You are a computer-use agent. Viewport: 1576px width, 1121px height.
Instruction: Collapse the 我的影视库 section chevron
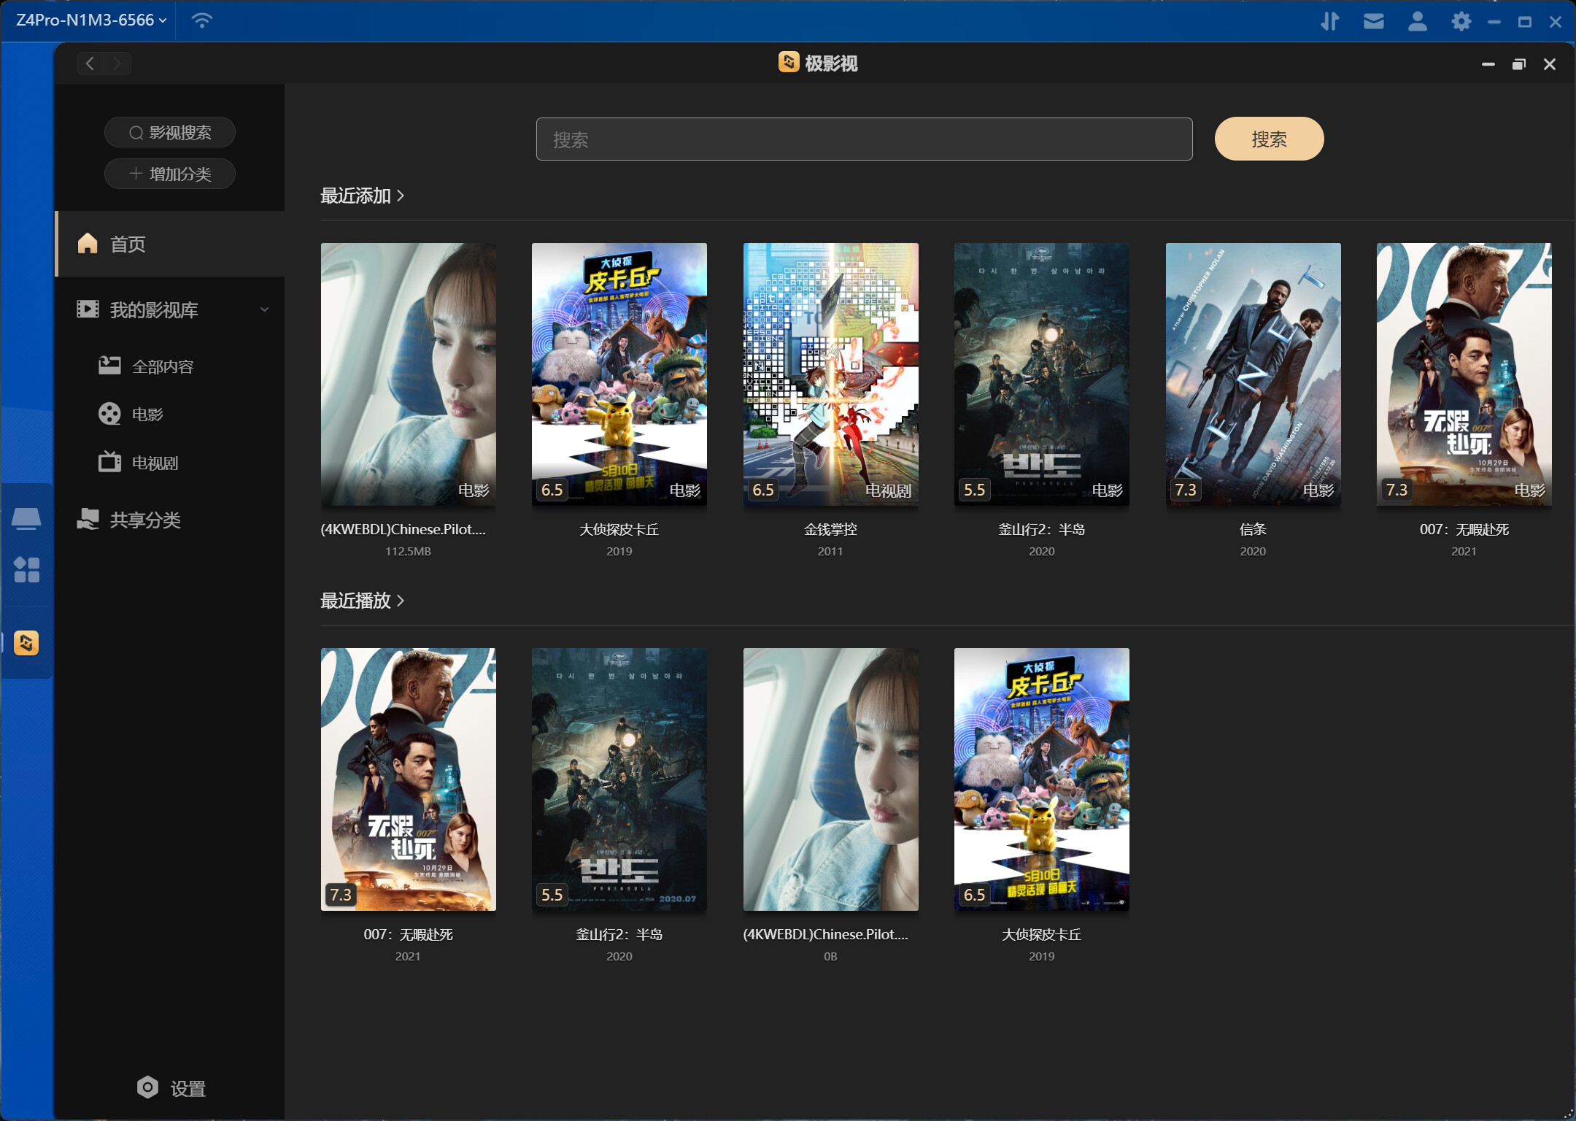tap(264, 309)
